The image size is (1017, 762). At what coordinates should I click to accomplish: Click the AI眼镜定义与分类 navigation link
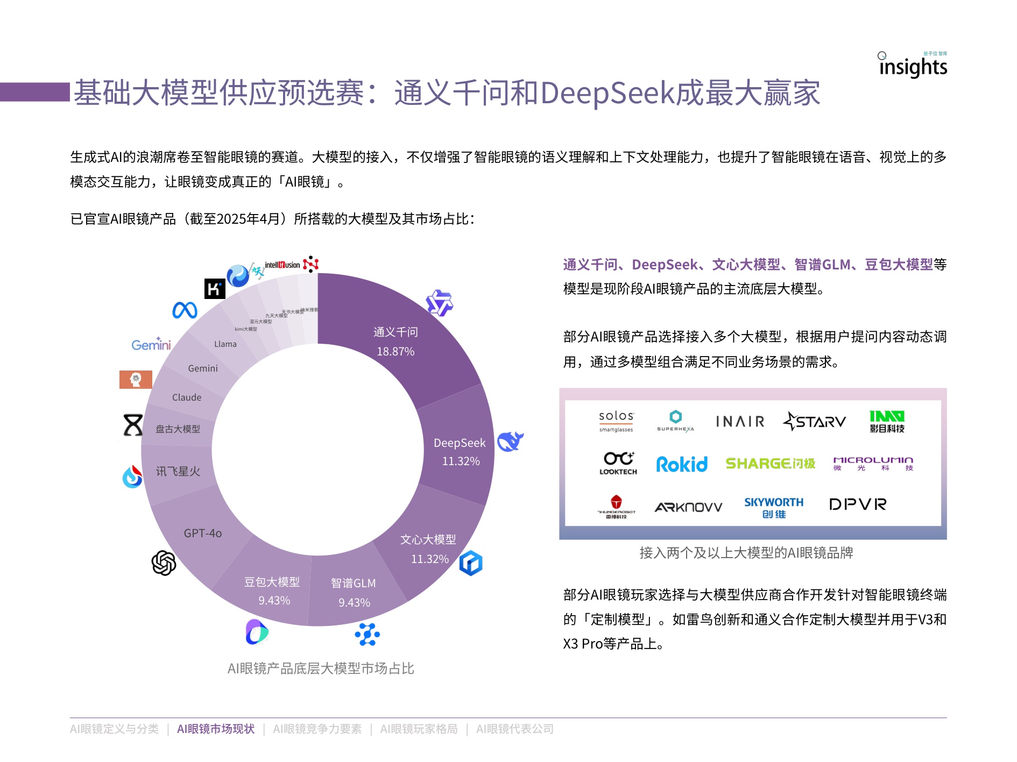(114, 730)
